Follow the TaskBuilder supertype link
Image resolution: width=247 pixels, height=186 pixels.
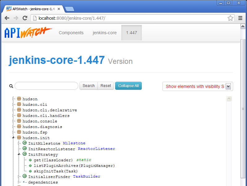86,176
